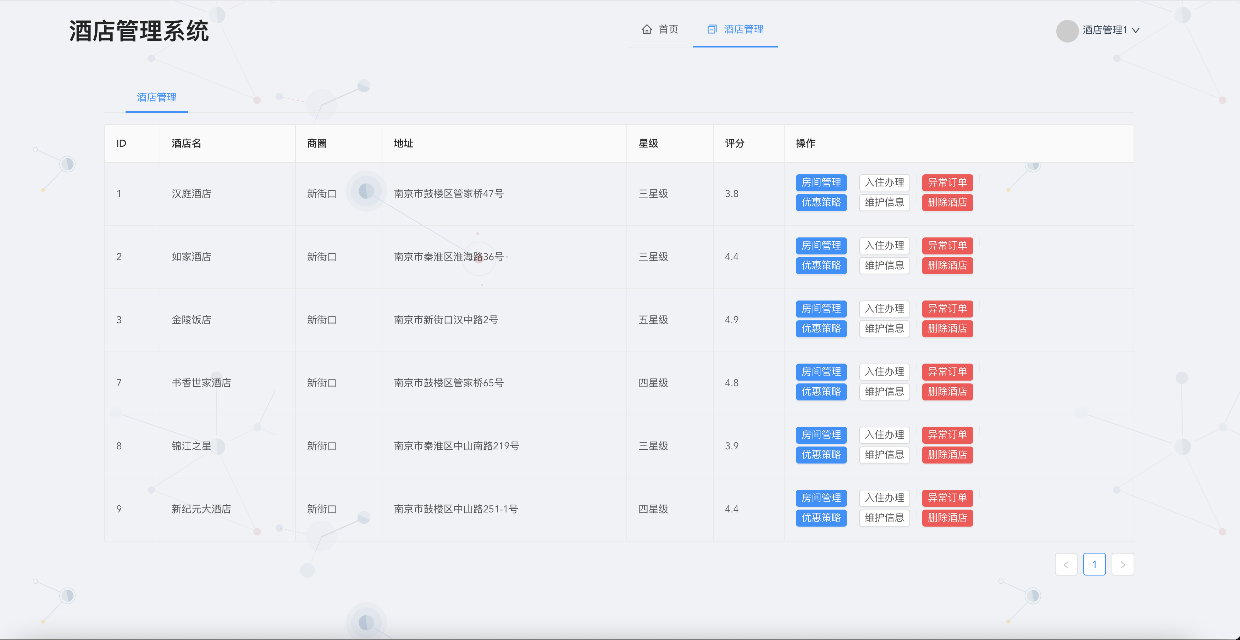The image size is (1240, 640).
Task: Open 维护信息 for 书香世家酒店
Action: (x=884, y=391)
